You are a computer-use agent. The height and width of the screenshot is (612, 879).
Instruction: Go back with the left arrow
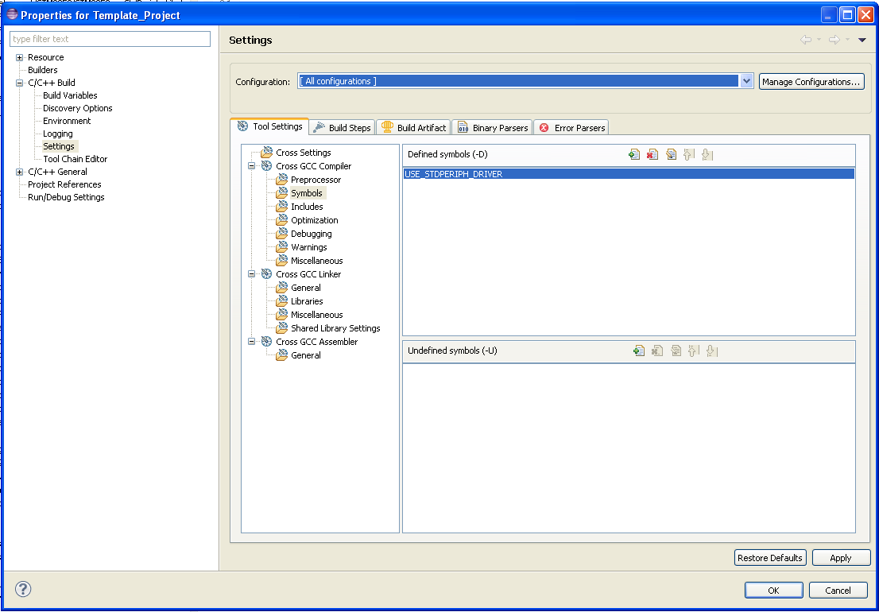click(806, 40)
